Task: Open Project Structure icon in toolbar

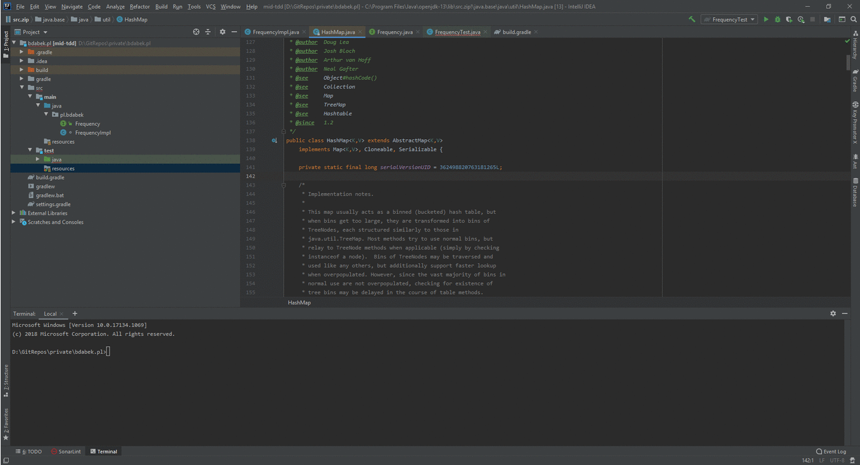Action: 827,20
